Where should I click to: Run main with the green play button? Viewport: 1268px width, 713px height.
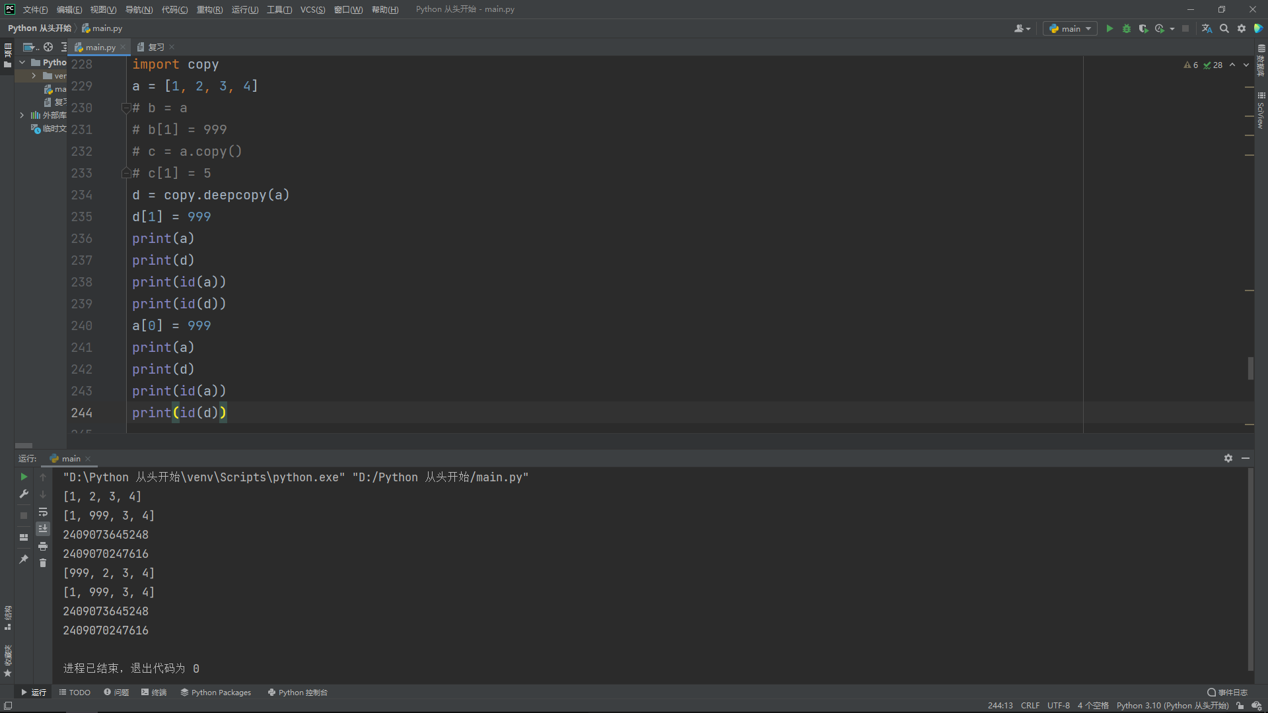(x=1109, y=28)
